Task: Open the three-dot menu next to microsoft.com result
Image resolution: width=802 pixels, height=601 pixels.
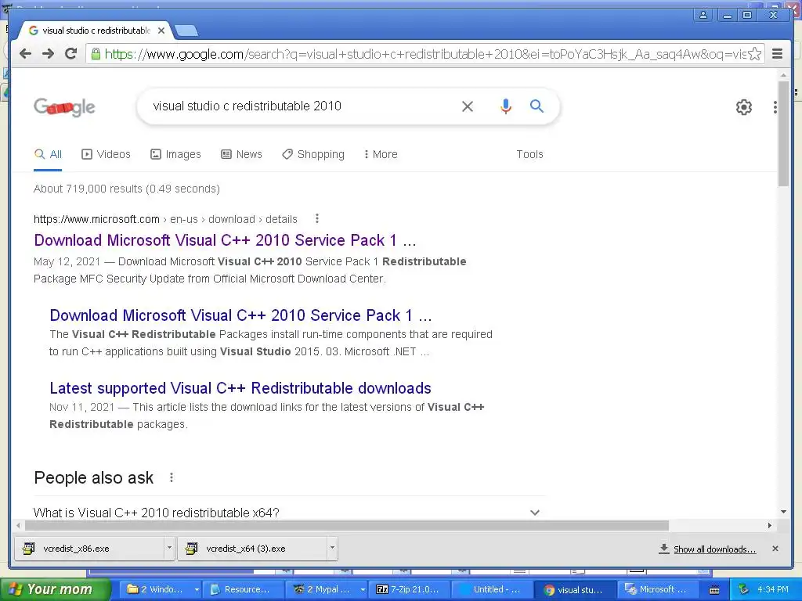Action: point(317,219)
